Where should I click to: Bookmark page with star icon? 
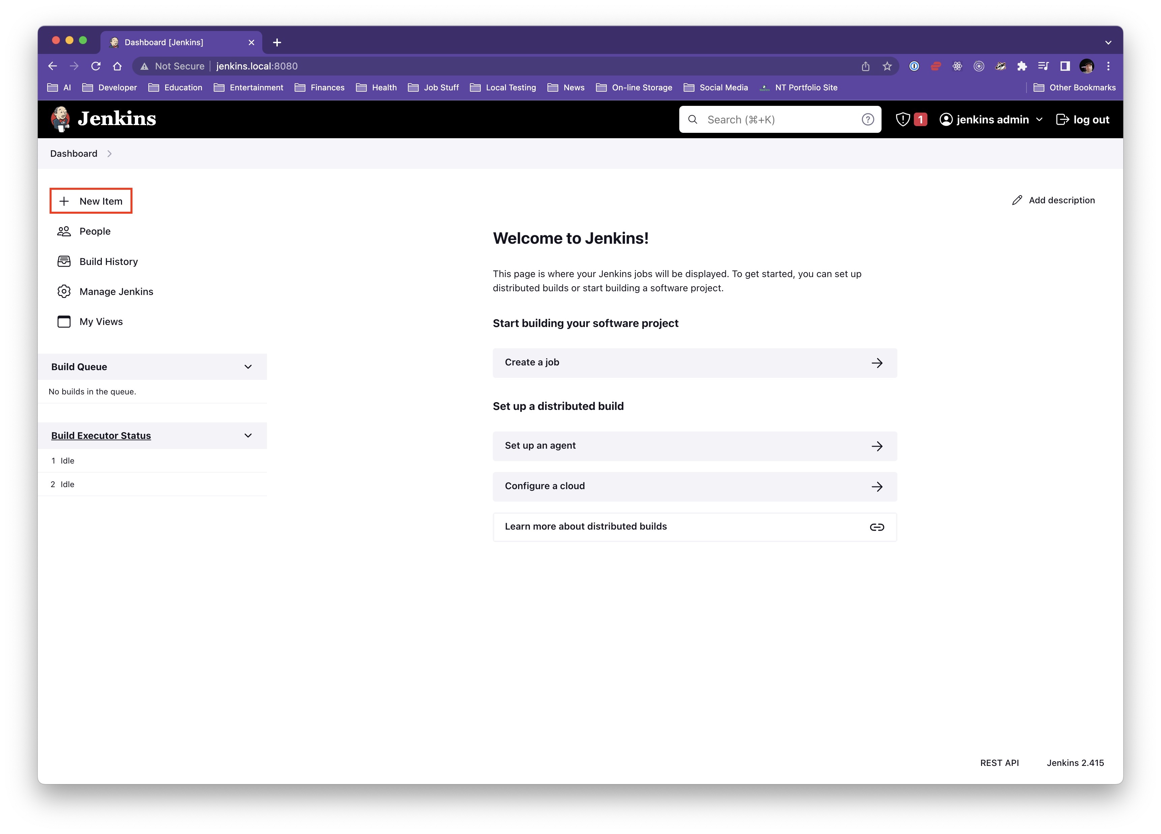[x=887, y=66]
